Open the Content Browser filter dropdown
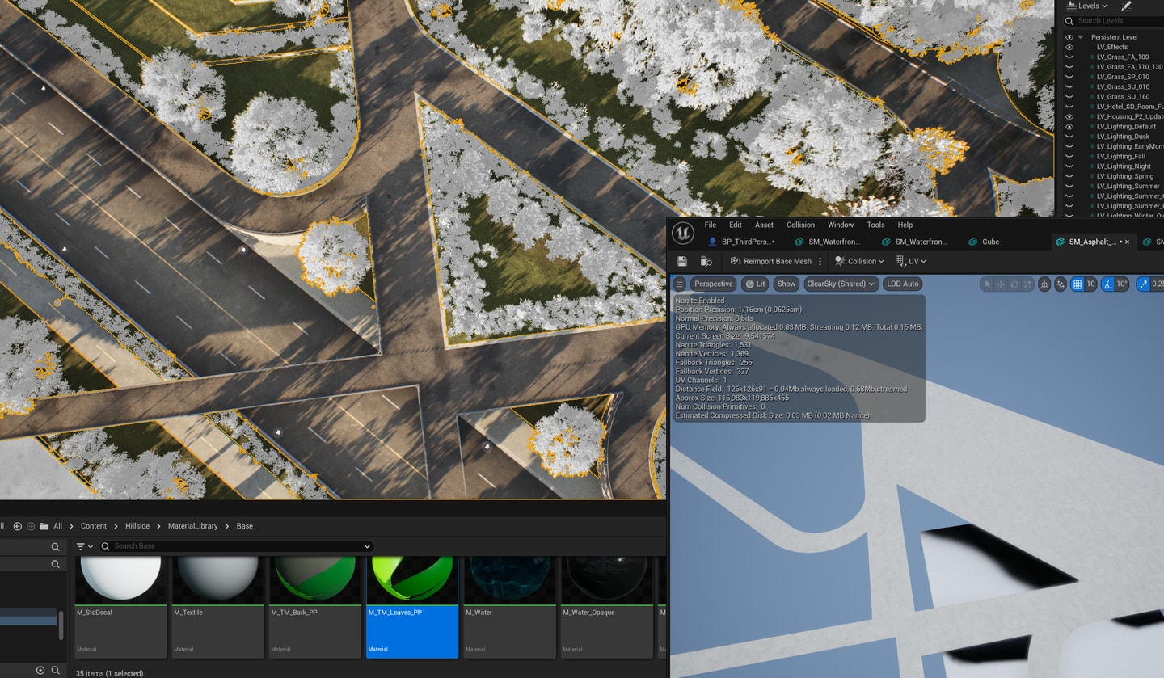The width and height of the screenshot is (1164, 678). (85, 546)
